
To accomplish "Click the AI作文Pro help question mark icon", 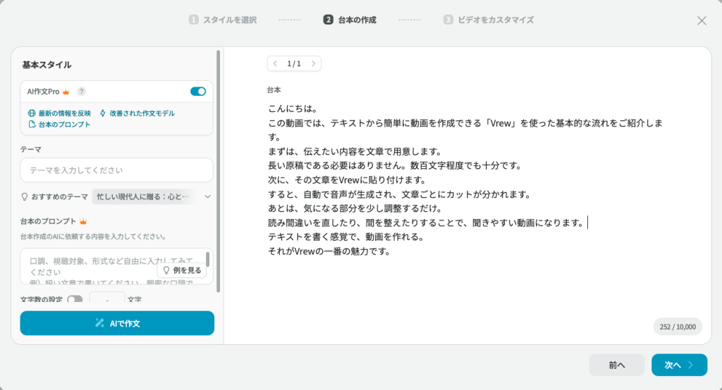I will point(82,92).
